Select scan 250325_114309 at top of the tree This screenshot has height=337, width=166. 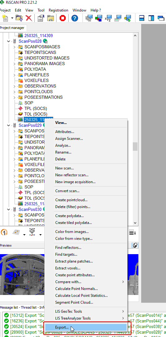[38, 36]
